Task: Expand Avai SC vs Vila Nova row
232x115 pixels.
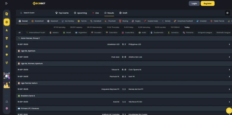Action: 124,102
